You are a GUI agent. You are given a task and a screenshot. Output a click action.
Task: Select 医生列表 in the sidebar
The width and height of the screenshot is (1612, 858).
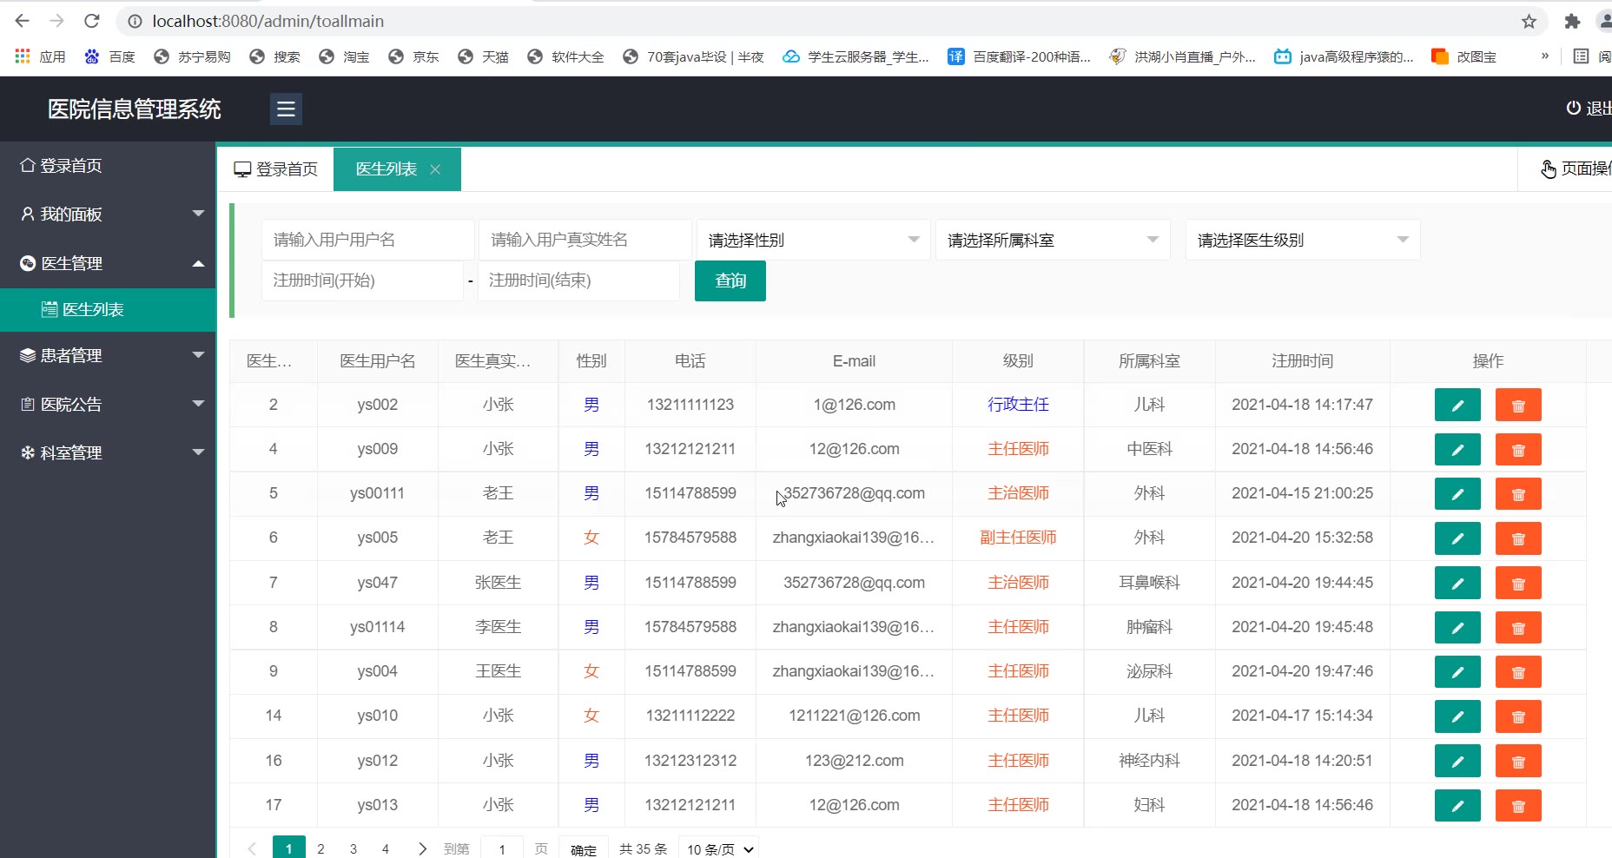(93, 310)
